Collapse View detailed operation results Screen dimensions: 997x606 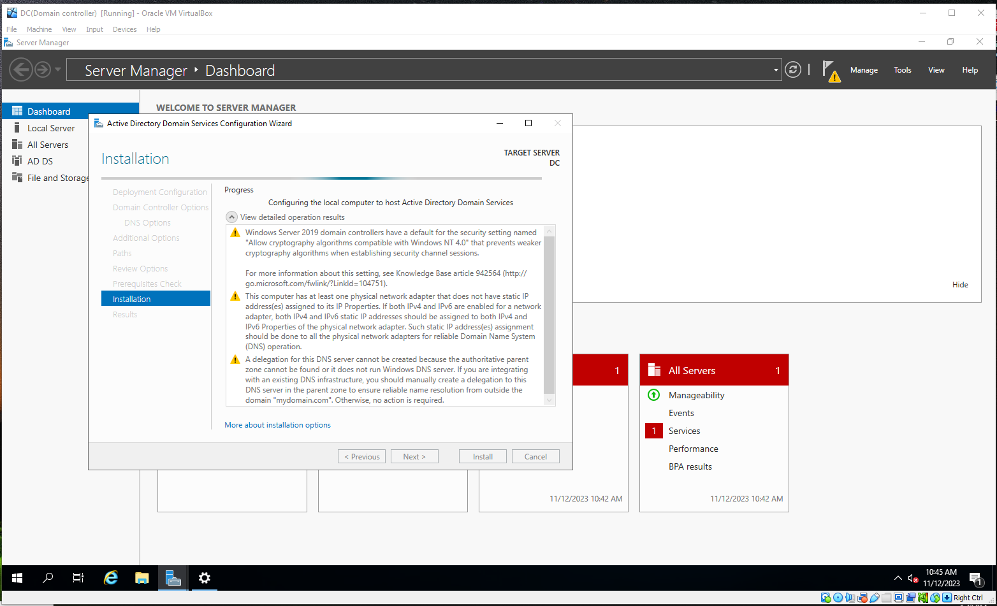click(x=232, y=217)
